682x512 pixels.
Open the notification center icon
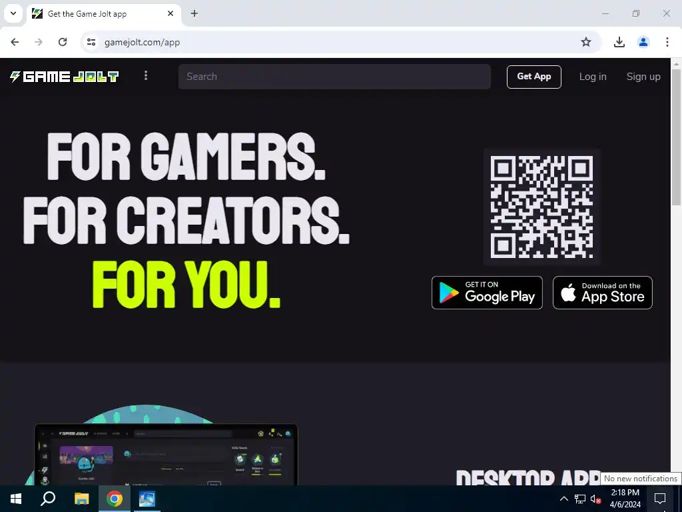pos(660,499)
